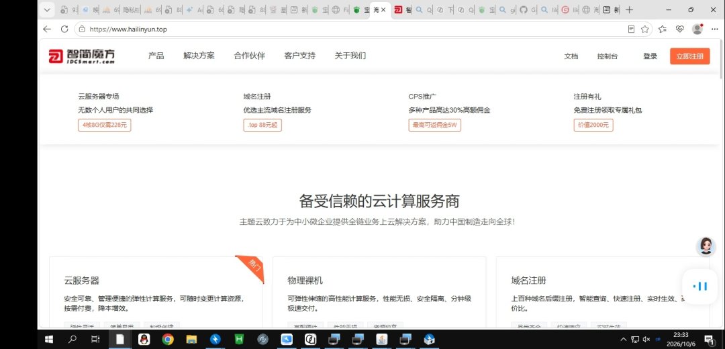
Task: Open the 关于我们 navigation menu
Action: point(350,56)
